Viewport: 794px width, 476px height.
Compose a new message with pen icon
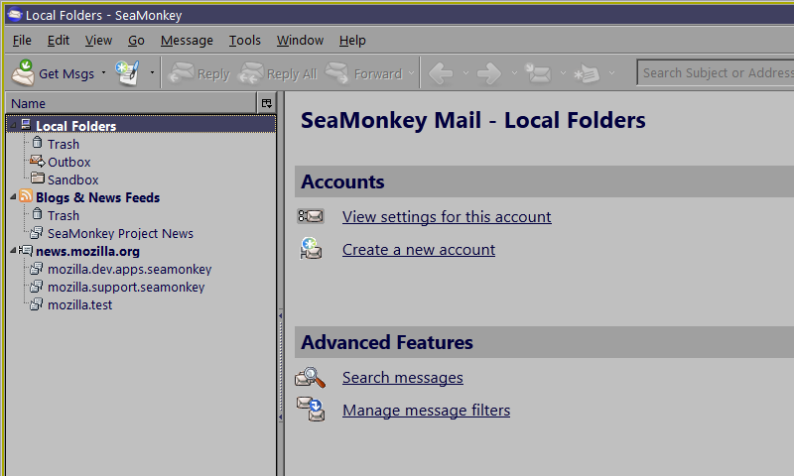(x=127, y=73)
